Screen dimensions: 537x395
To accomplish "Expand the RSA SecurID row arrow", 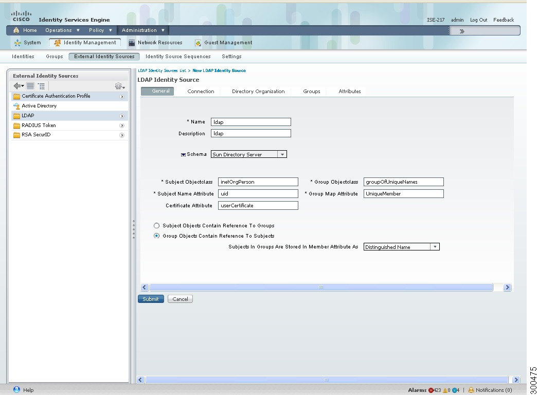I will 121,135.
